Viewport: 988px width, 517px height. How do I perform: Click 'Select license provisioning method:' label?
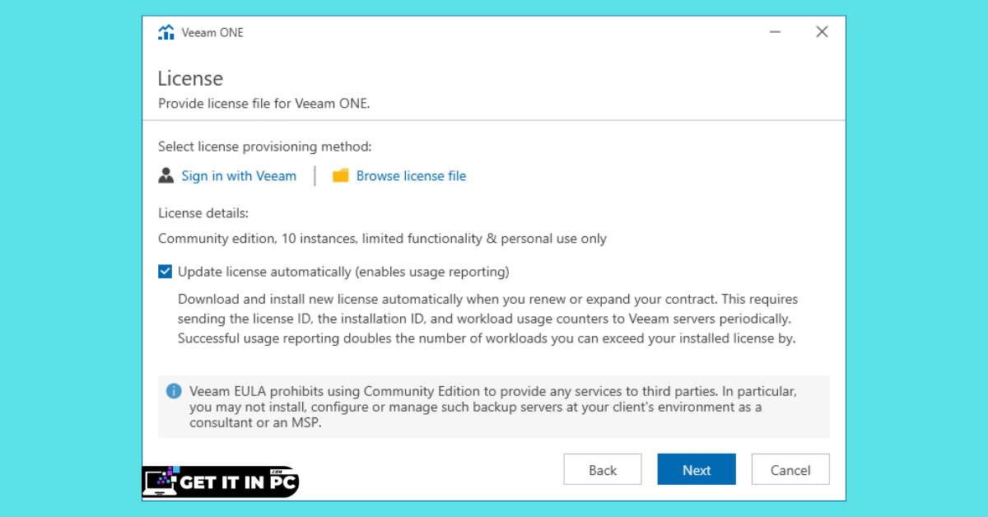click(x=265, y=147)
